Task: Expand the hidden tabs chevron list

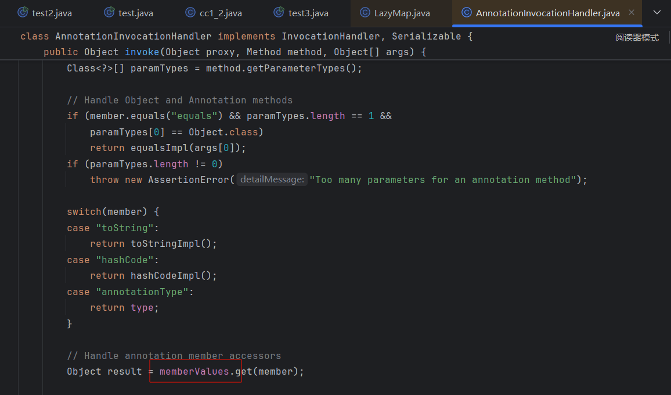Action: (656, 13)
